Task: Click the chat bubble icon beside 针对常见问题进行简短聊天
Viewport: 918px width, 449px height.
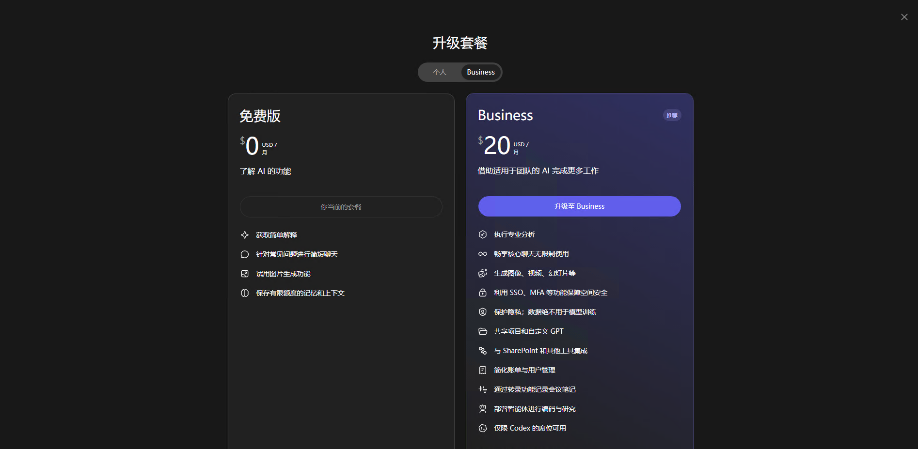Action: pos(245,254)
